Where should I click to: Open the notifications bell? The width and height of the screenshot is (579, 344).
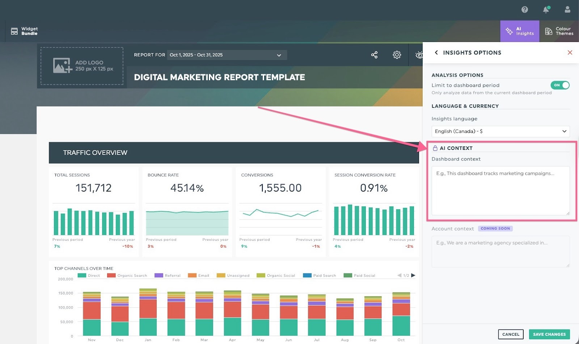pos(546,10)
